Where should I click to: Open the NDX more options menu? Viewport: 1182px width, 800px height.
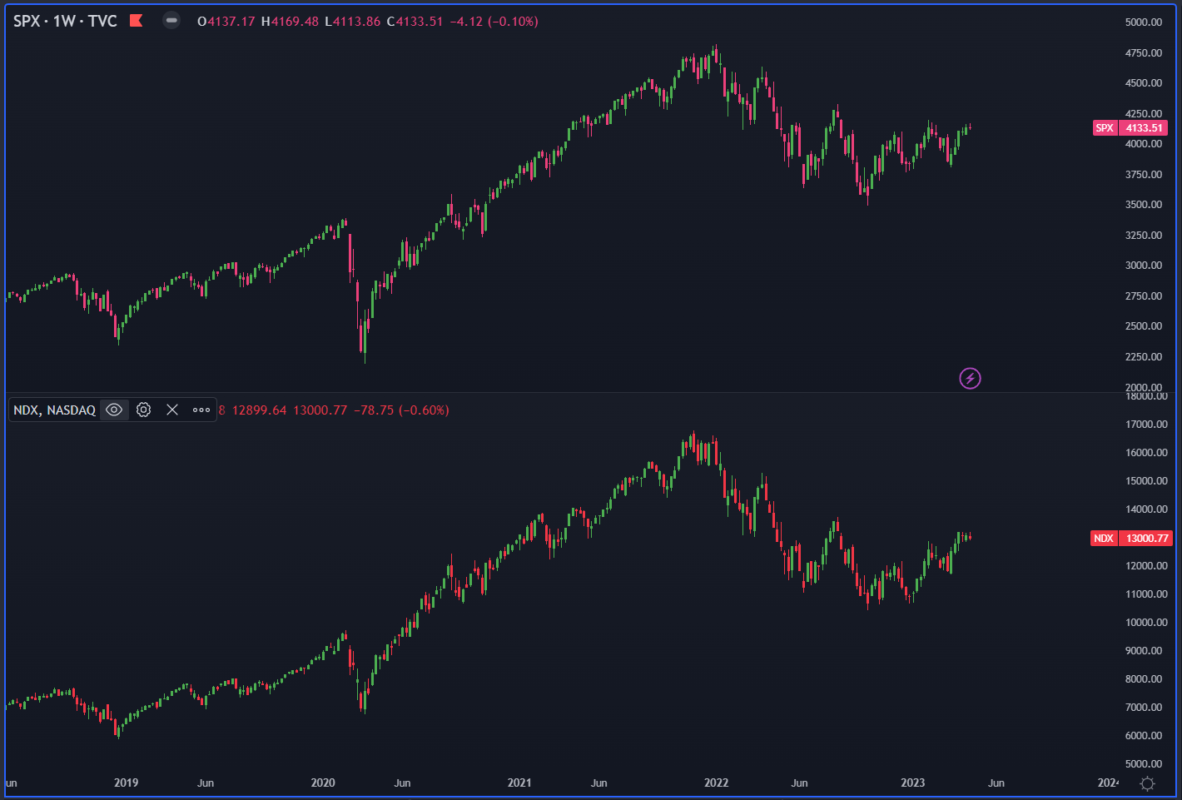click(201, 410)
